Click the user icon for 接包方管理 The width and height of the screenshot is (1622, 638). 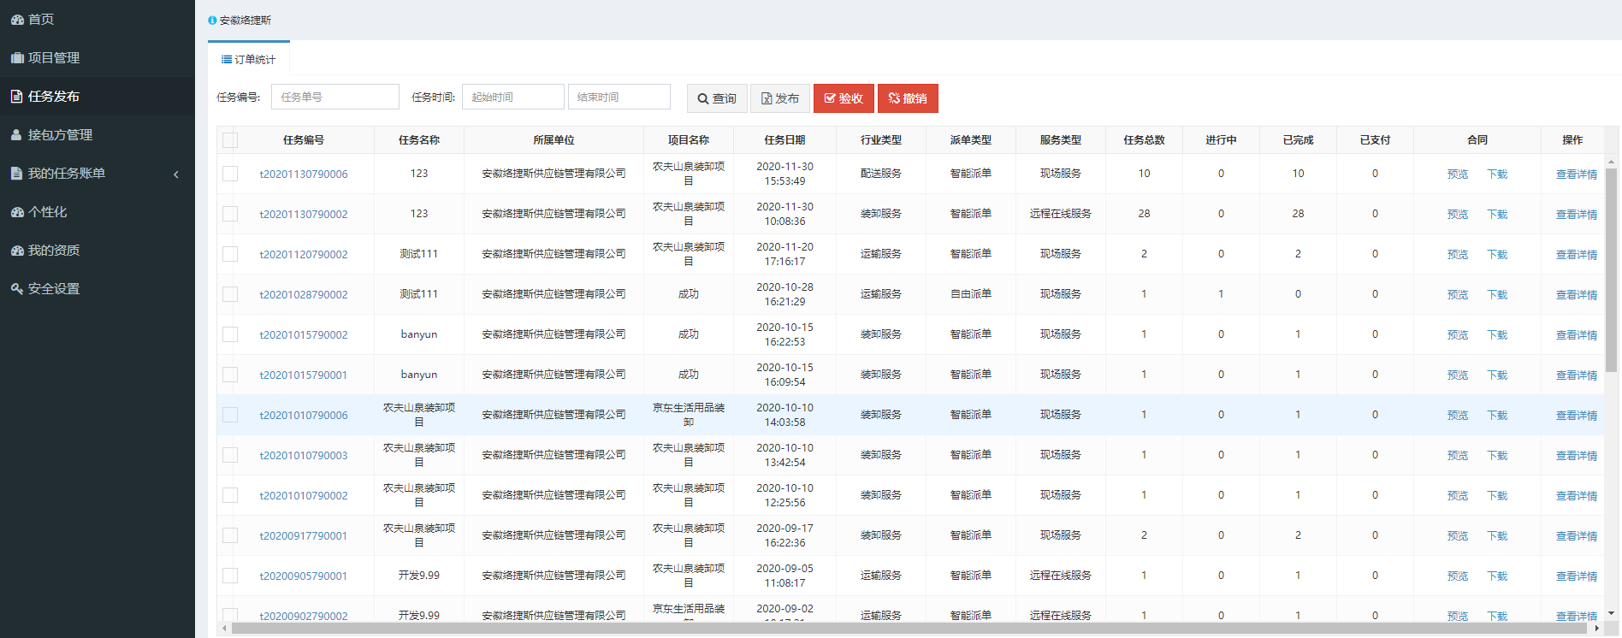17,135
